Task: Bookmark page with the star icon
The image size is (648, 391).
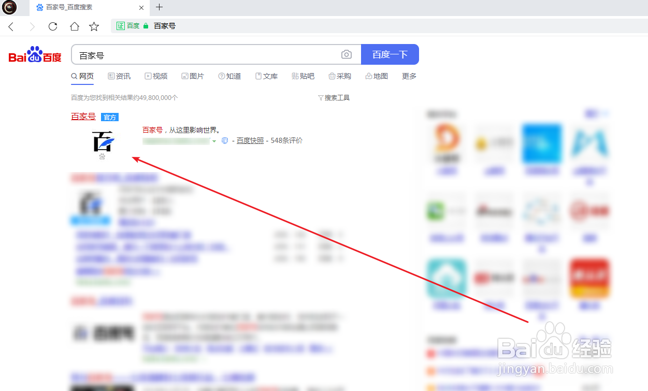Action: [94, 26]
